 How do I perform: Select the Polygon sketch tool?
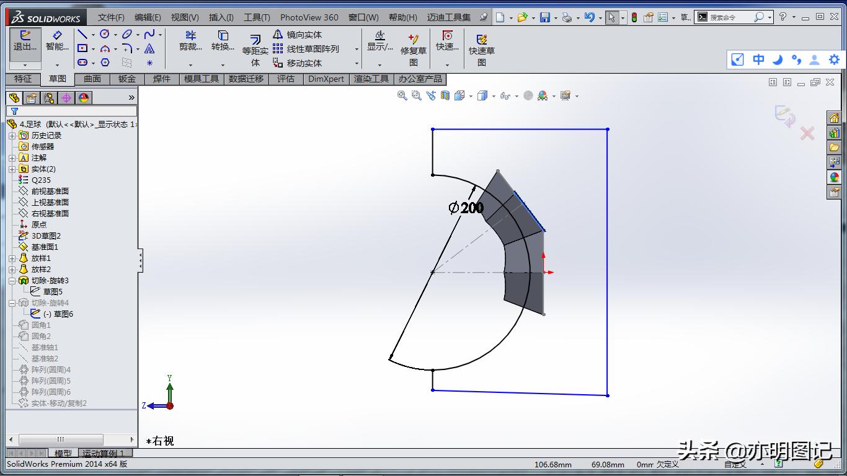pos(105,63)
